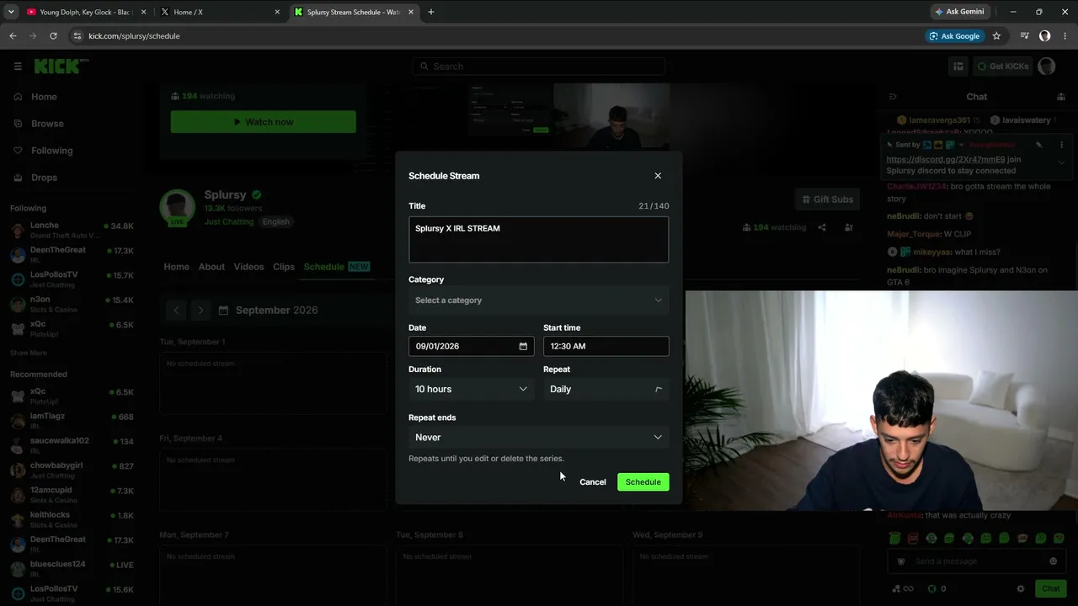
Task: Expand Show More in the Following list
Action: [29, 353]
